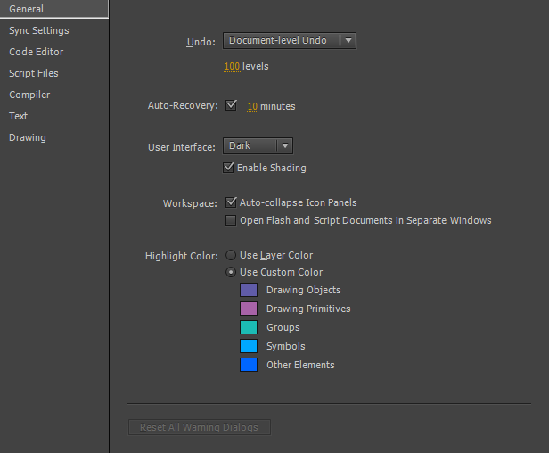Uncheck Auto-collapse Icon Panels
The height and width of the screenshot is (453, 549).
(x=232, y=202)
